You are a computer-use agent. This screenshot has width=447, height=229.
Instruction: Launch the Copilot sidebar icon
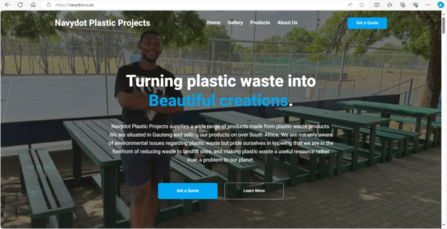(x=440, y=5)
